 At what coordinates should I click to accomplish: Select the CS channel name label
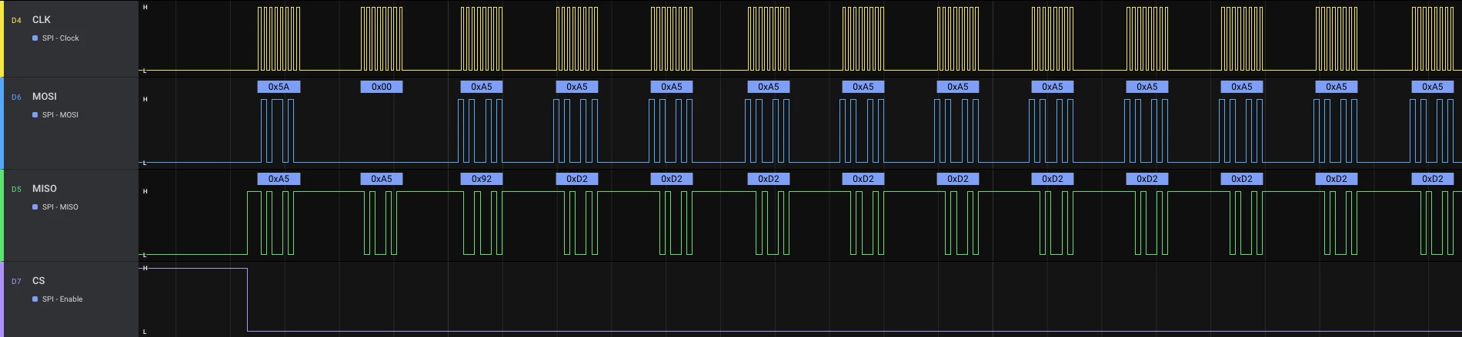(x=38, y=281)
